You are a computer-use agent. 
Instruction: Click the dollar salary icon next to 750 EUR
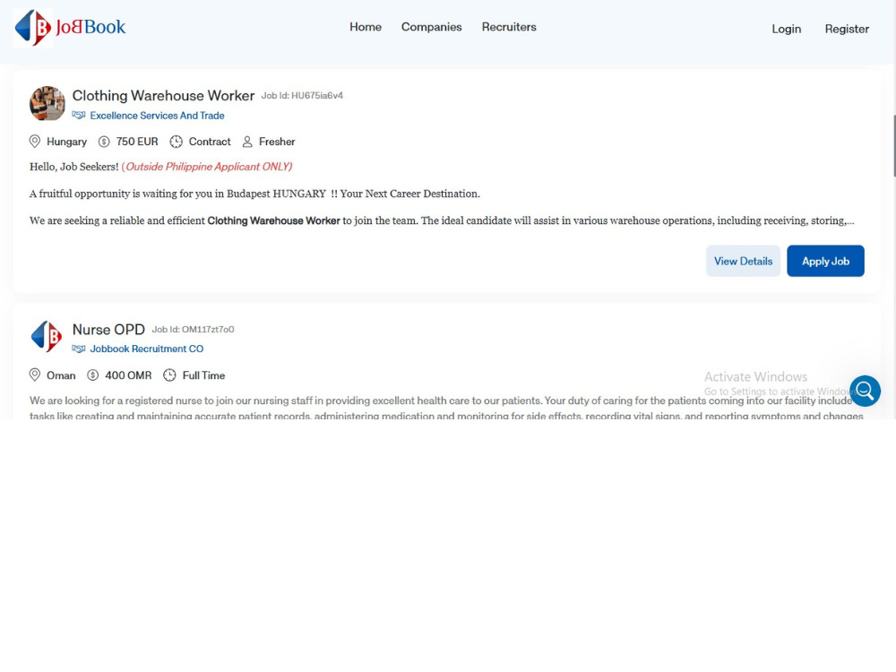pos(104,142)
